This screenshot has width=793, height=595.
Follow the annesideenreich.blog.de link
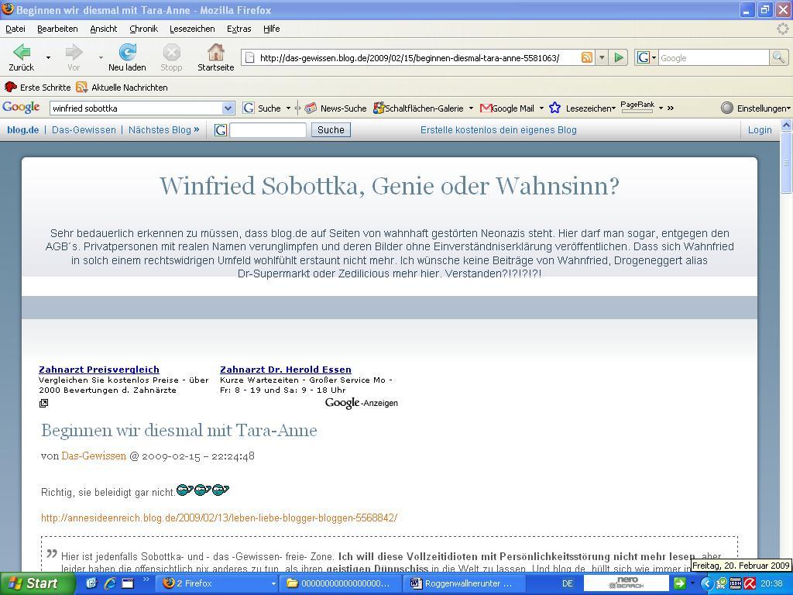point(219,518)
